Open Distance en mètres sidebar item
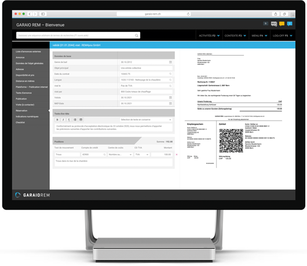This screenshot has width=307, height=266. tap(25, 81)
